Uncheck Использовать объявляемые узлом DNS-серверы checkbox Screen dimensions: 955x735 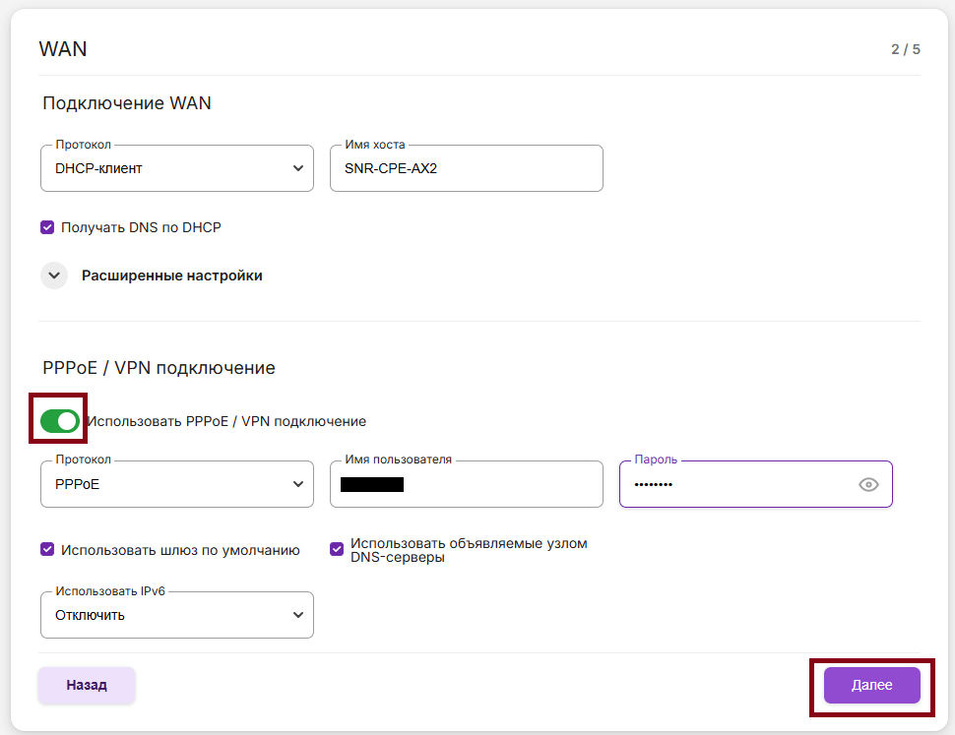(337, 550)
